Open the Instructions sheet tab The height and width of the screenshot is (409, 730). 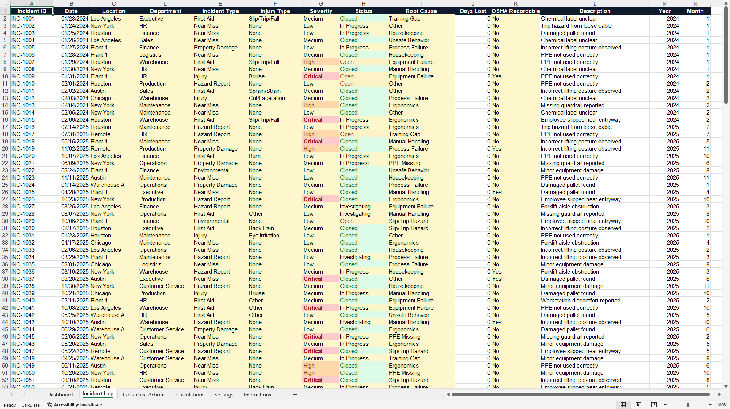click(x=258, y=395)
